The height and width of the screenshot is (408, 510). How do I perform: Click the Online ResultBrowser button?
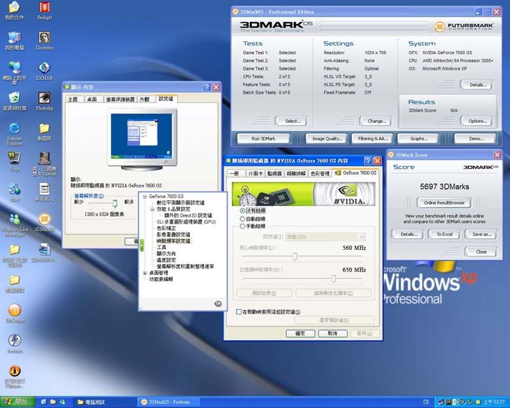(x=444, y=203)
